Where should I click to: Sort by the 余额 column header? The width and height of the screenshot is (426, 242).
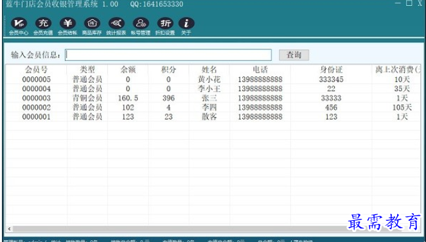128,70
